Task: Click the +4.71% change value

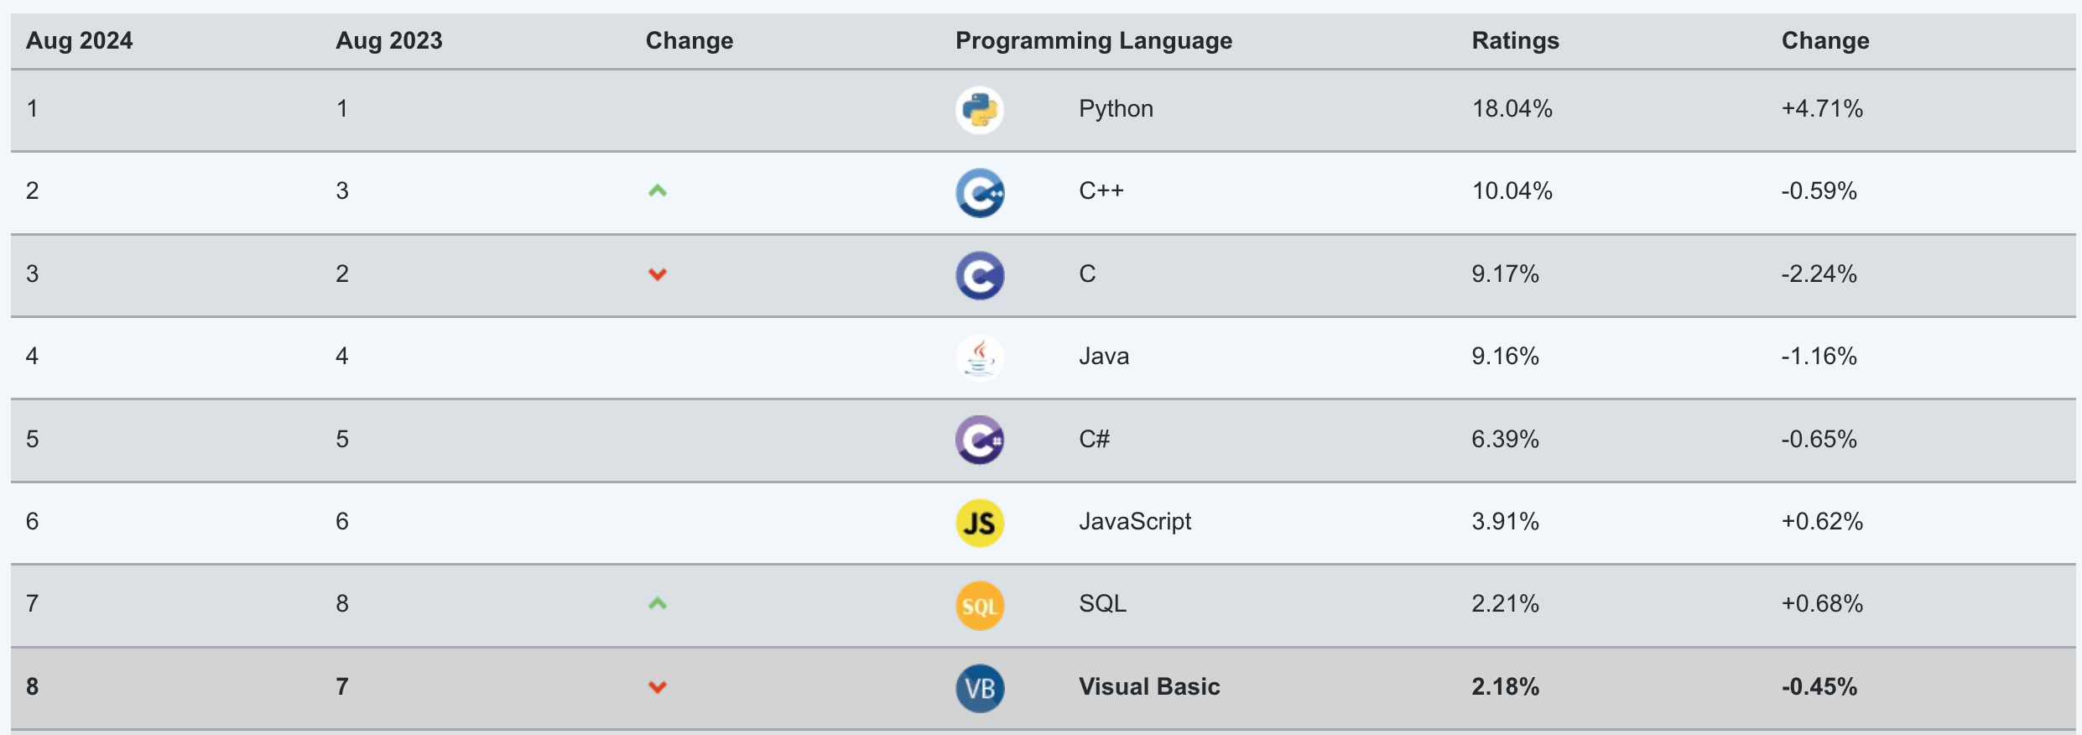Action: (x=1822, y=108)
